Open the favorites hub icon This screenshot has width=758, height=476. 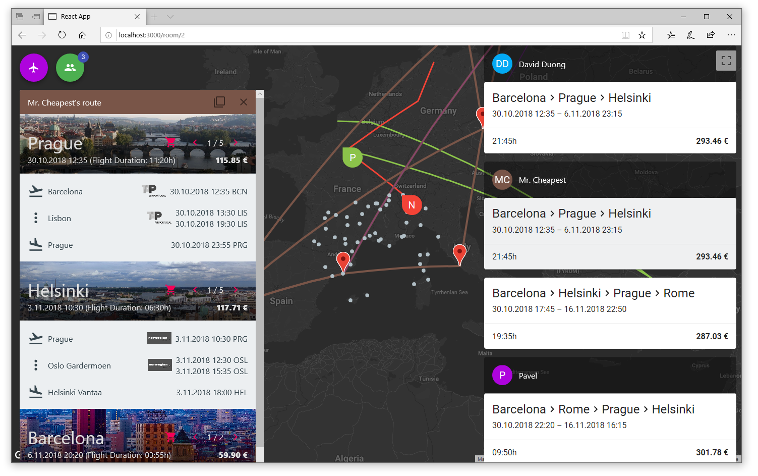click(x=671, y=35)
